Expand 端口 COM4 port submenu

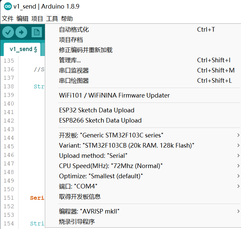[143, 186]
